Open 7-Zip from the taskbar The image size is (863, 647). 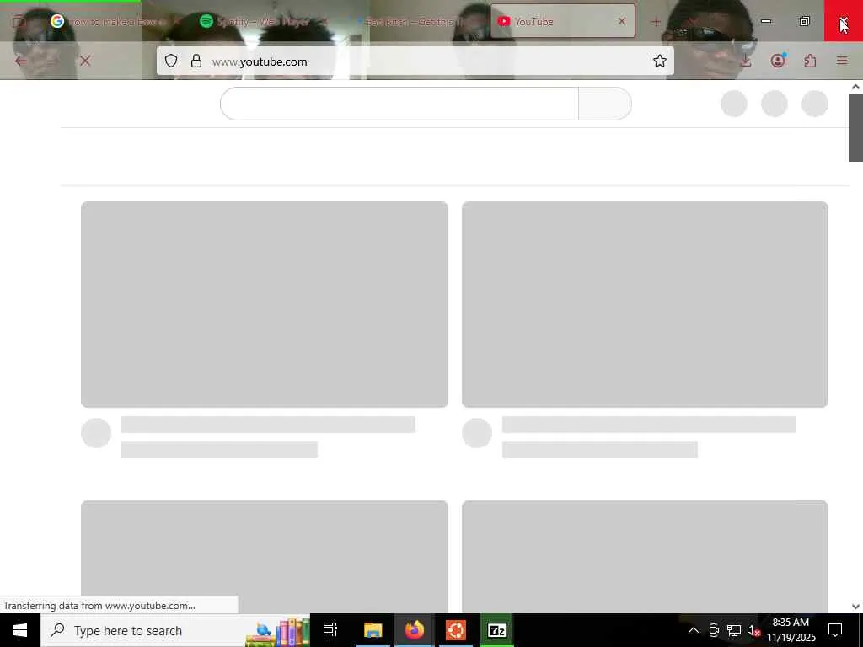click(497, 630)
